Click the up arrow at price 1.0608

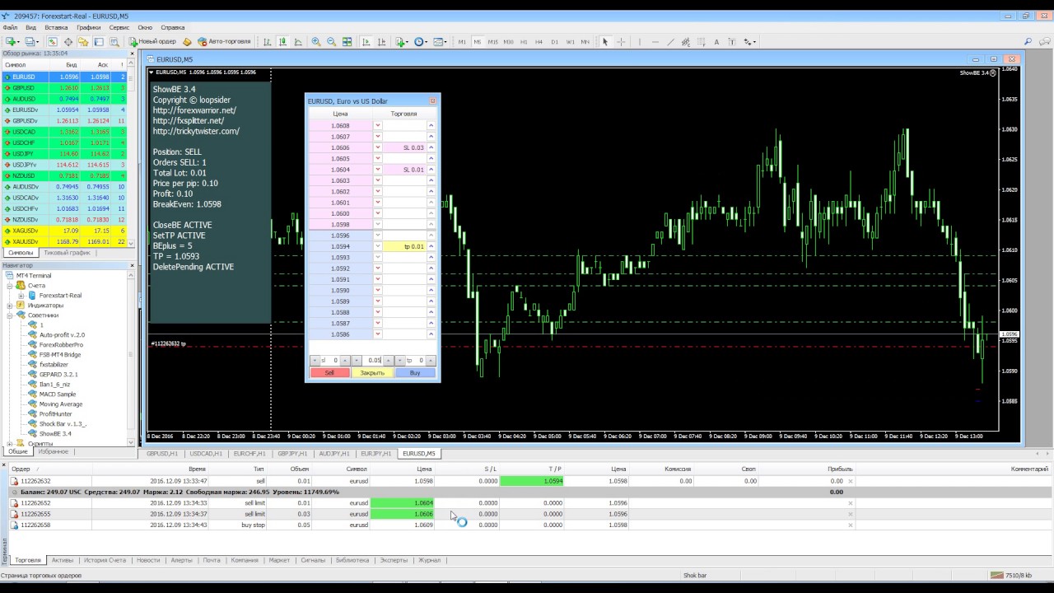click(431, 126)
